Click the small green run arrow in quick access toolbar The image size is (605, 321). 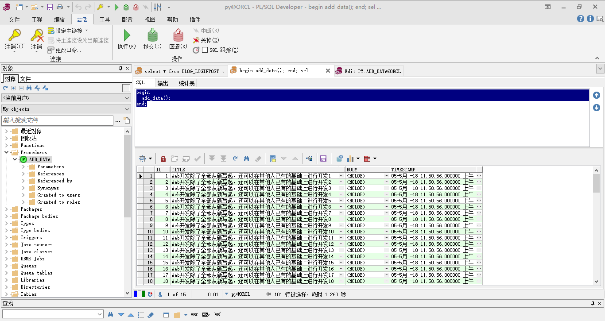coord(116,7)
